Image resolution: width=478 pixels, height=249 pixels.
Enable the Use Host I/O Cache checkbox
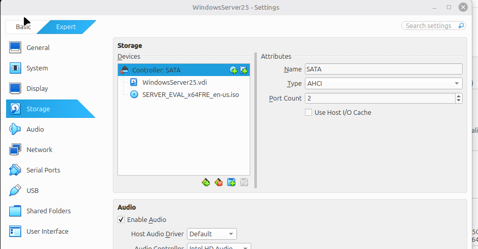308,112
